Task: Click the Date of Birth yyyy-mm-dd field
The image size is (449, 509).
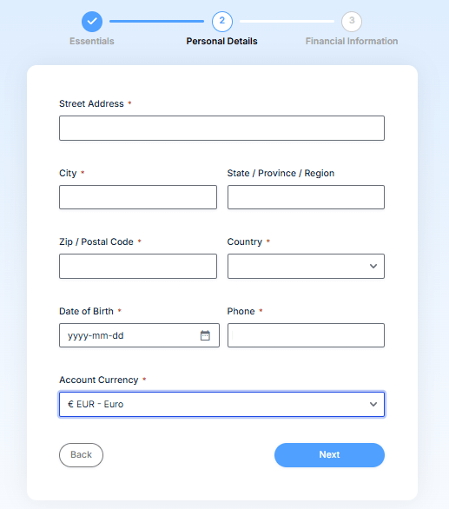Action: tap(139, 335)
